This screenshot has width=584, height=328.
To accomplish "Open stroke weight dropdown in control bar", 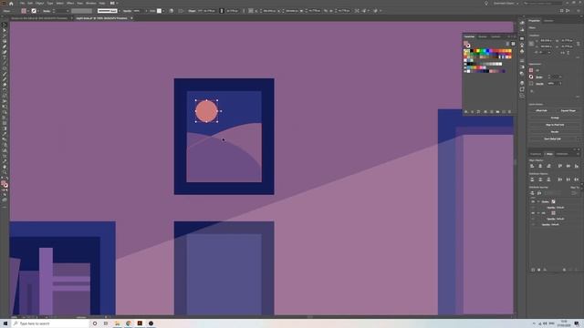I will [67, 11].
